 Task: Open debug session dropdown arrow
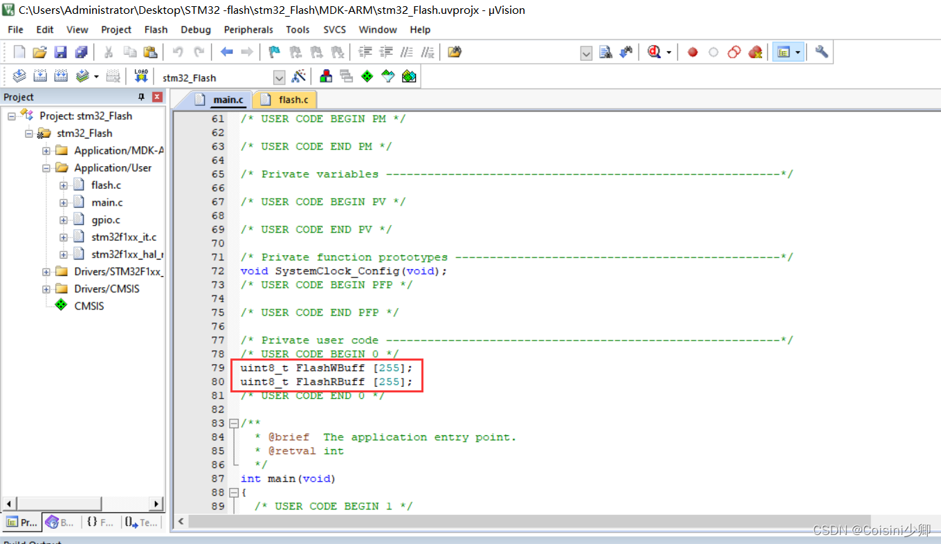pyautogui.click(x=668, y=53)
